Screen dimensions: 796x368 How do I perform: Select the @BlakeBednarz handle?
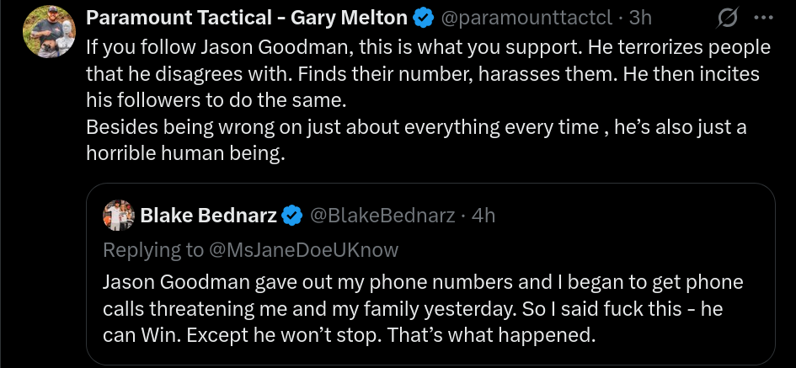click(384, 216)
